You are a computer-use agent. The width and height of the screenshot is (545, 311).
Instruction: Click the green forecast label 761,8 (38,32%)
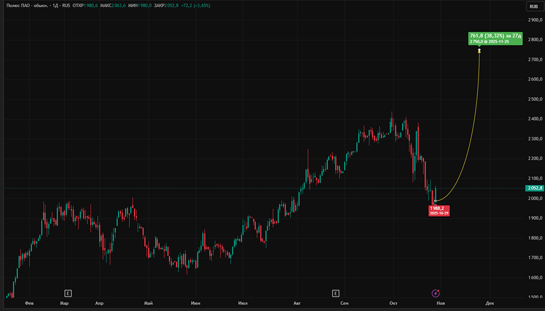[495, 38]
